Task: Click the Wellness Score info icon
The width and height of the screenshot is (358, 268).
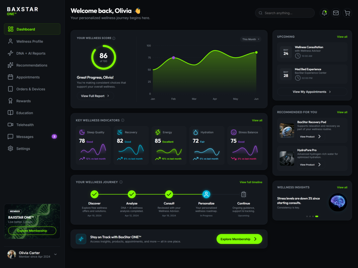Action: (114, 38)
